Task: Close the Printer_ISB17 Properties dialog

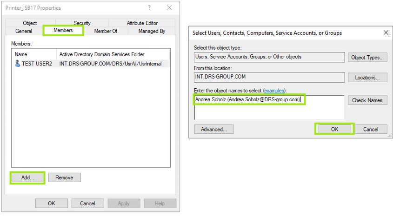Action: click(x=169, y=7)
